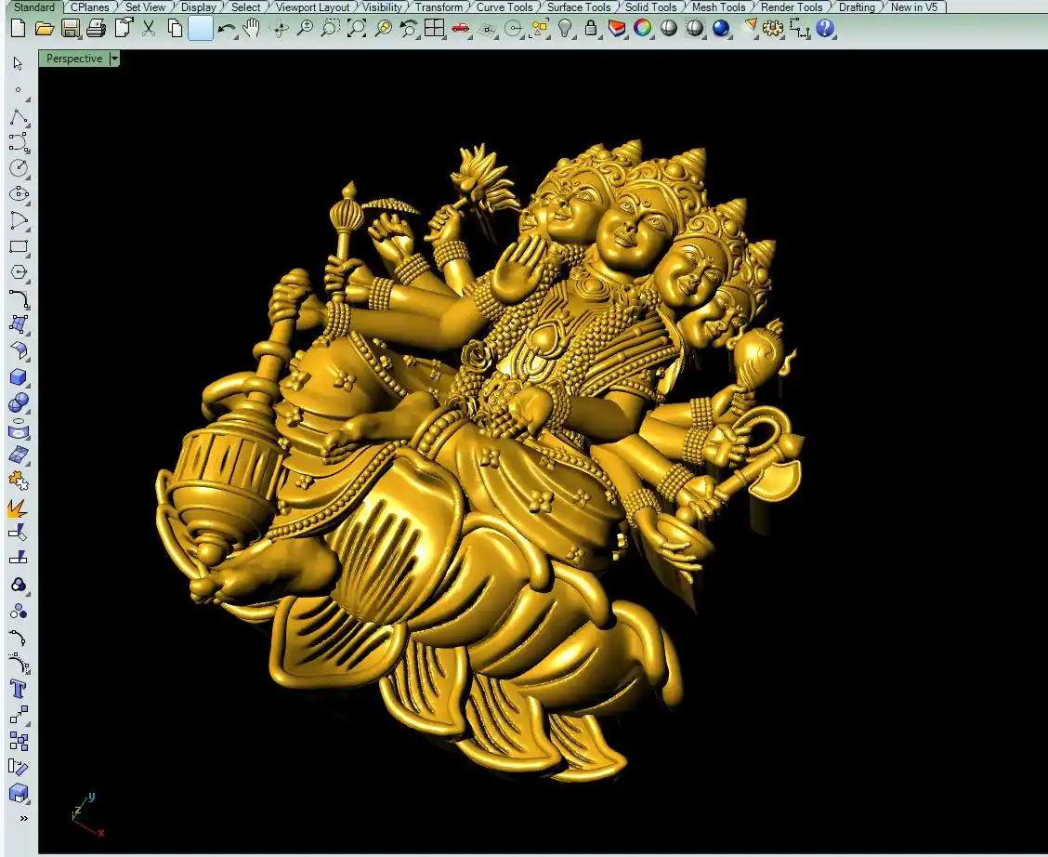Screen dimensions: 1048x857
Task: Pick the Polygon tool in the sidebar
Action: coord(19,272)
